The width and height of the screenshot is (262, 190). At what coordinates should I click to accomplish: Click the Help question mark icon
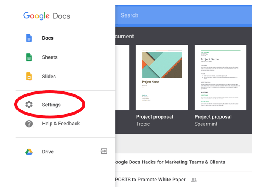click(29, 124)
